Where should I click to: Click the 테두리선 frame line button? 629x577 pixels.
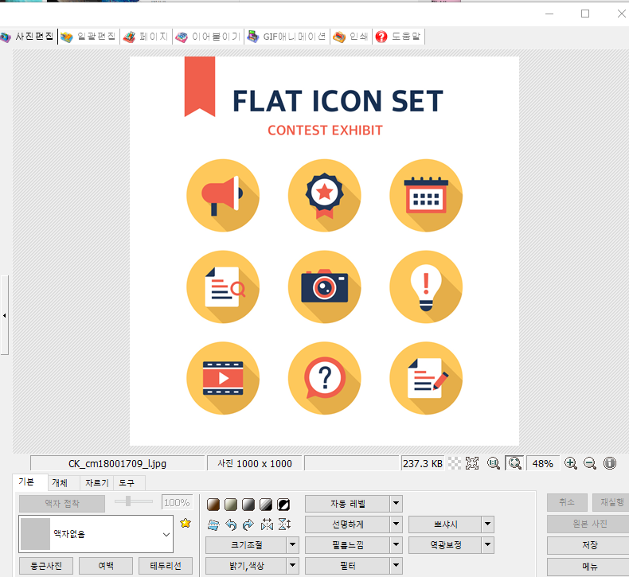(x=166, y=566)
